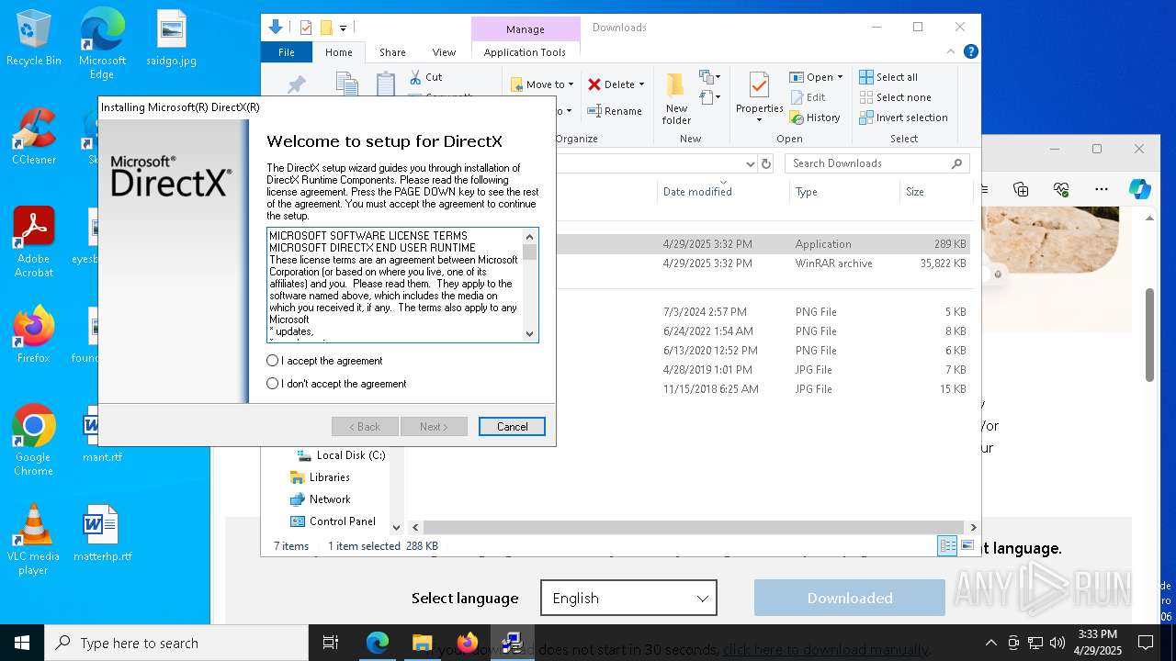Switch to Home ribbon tab
This screenshot has height=661, width=1176.
coord(338,52)
